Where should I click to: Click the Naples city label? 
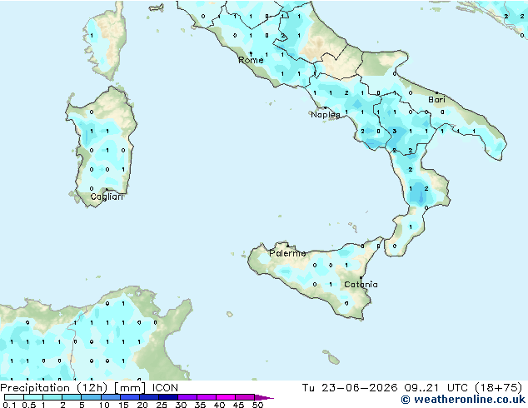(326, 115)
